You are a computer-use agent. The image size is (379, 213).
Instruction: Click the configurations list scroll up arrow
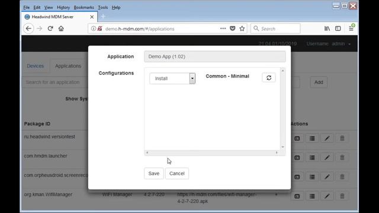click(x=282, y=70)
